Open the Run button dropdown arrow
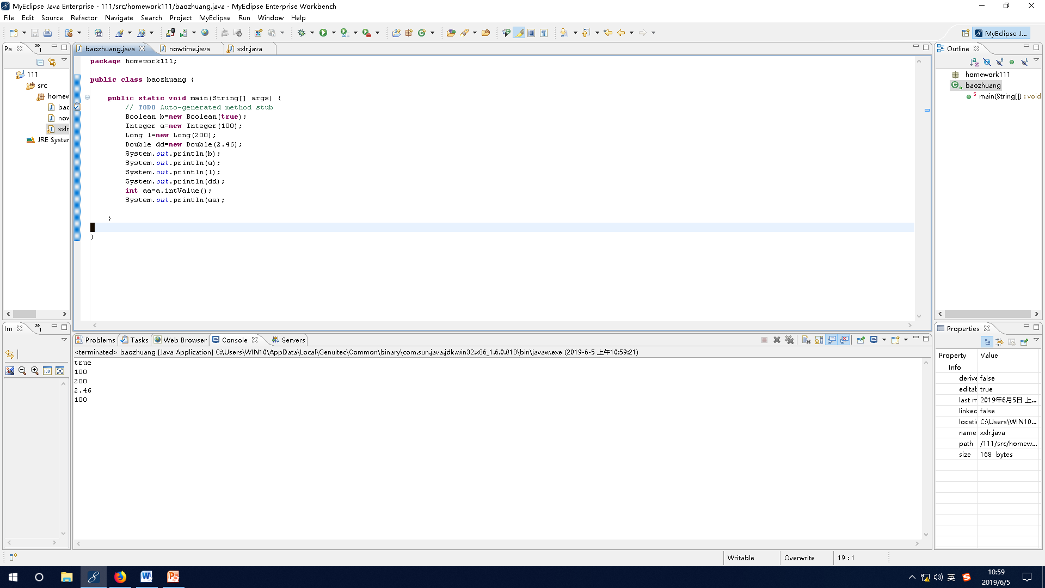 tap(334, 33)
